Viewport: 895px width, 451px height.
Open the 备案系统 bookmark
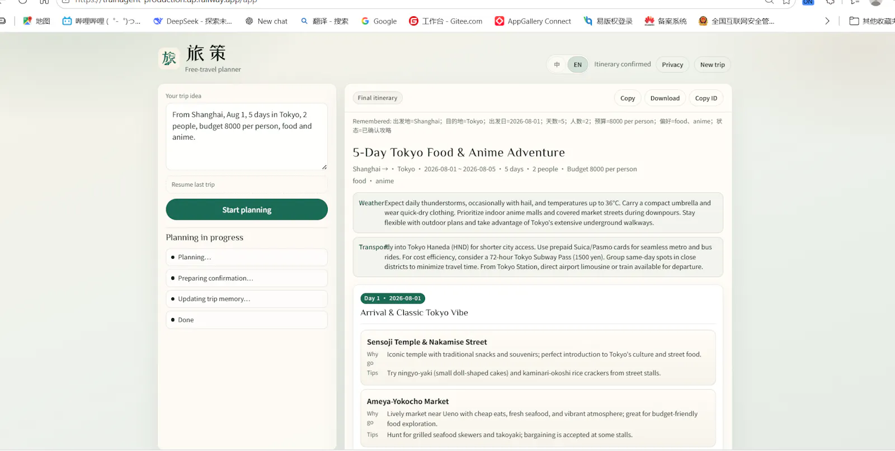(x=665, y=21)
